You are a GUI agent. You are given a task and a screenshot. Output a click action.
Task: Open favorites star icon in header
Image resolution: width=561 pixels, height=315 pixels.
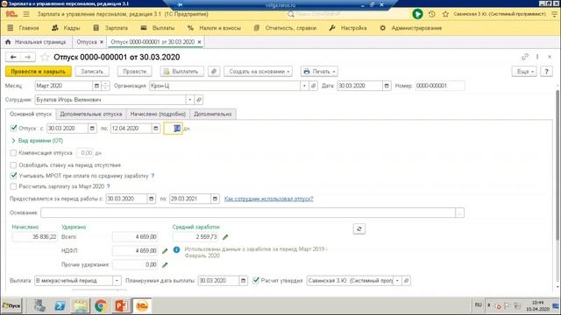point(445,14)
